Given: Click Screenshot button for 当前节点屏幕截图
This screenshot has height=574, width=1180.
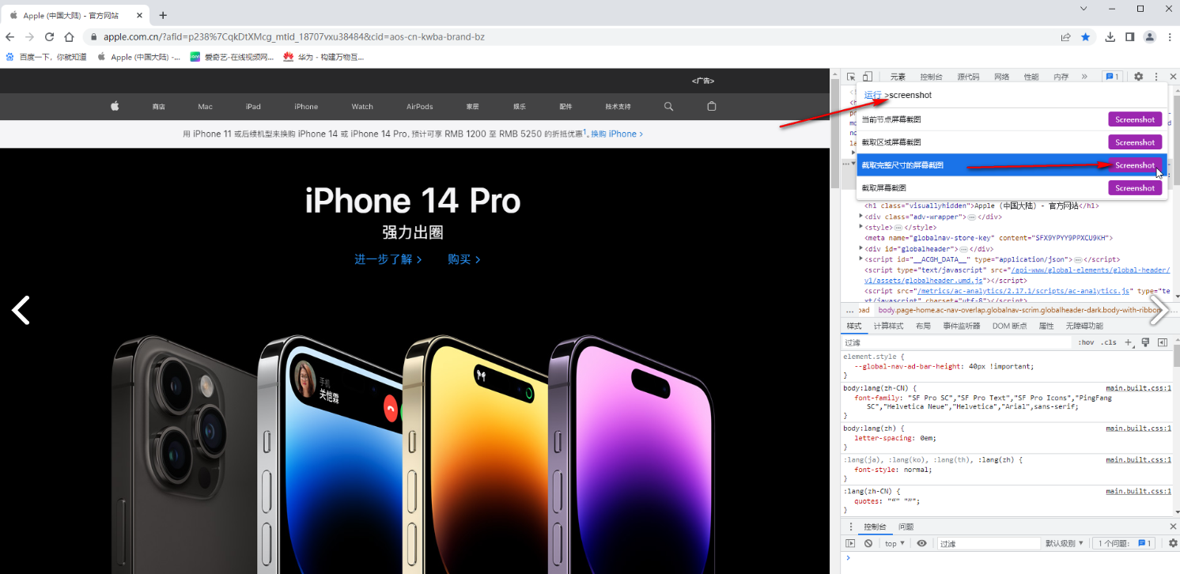Looking at the screenshot, I should (x=1135, y=119).
